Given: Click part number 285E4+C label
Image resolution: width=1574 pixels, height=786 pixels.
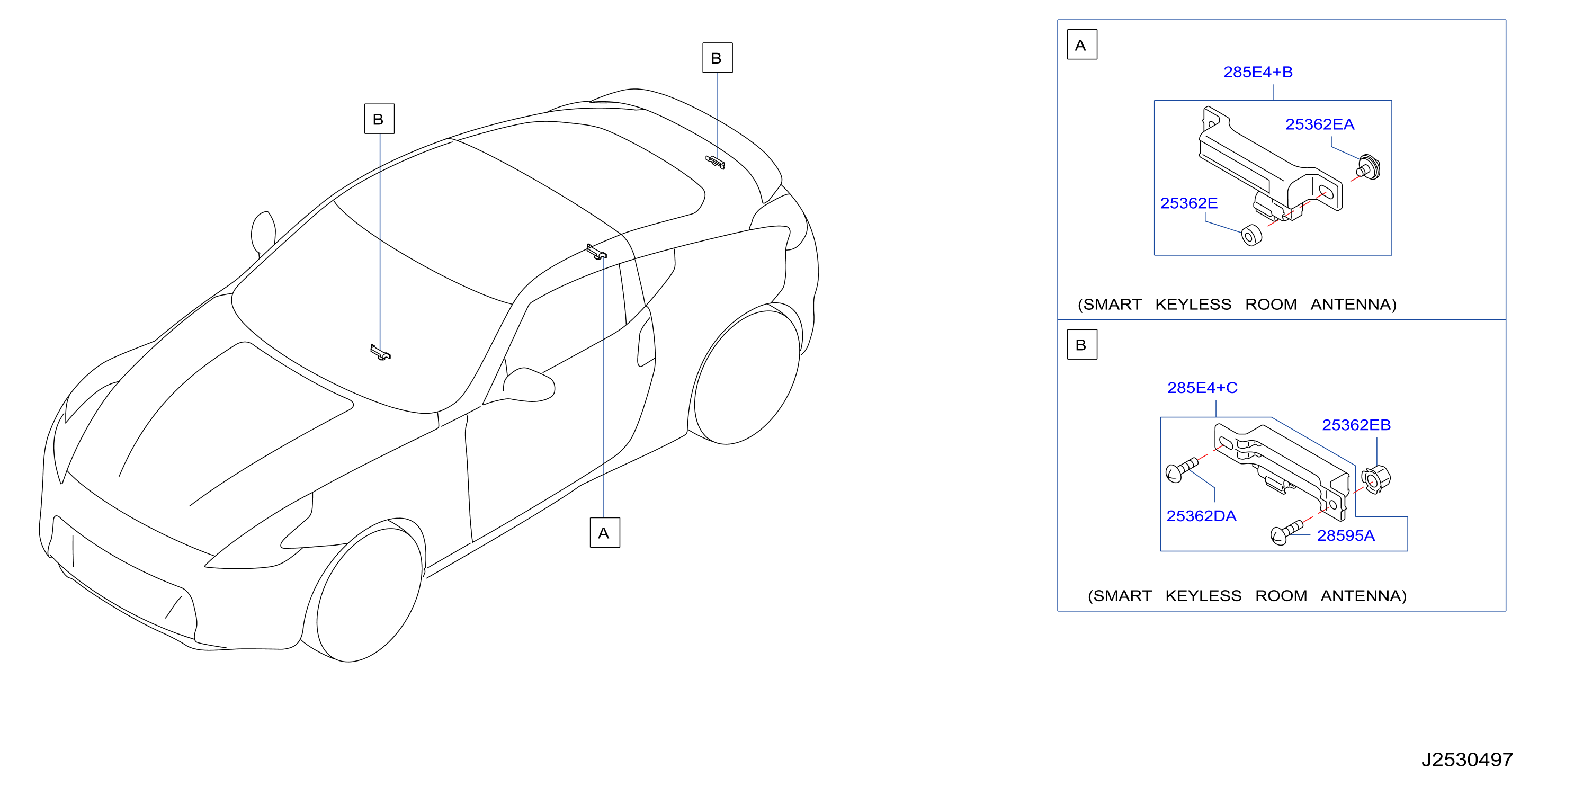Looking at the screenshot, I should coord(1202,388).
